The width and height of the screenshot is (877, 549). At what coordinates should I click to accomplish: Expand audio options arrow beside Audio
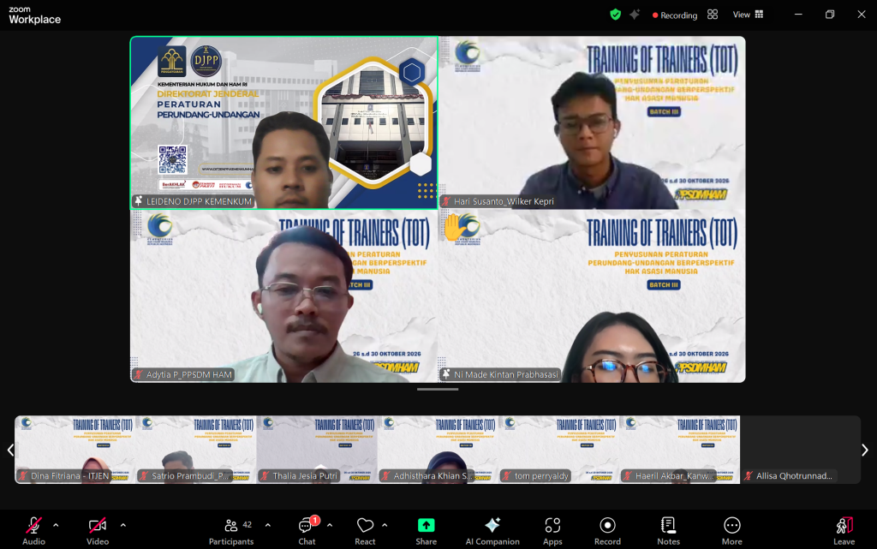click(x=56, y=525)
